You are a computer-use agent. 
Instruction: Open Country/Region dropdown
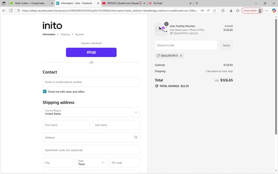[91, 112]
